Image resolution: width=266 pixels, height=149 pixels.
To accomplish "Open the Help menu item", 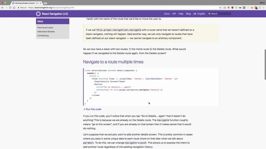I will [x=181, y=14].
